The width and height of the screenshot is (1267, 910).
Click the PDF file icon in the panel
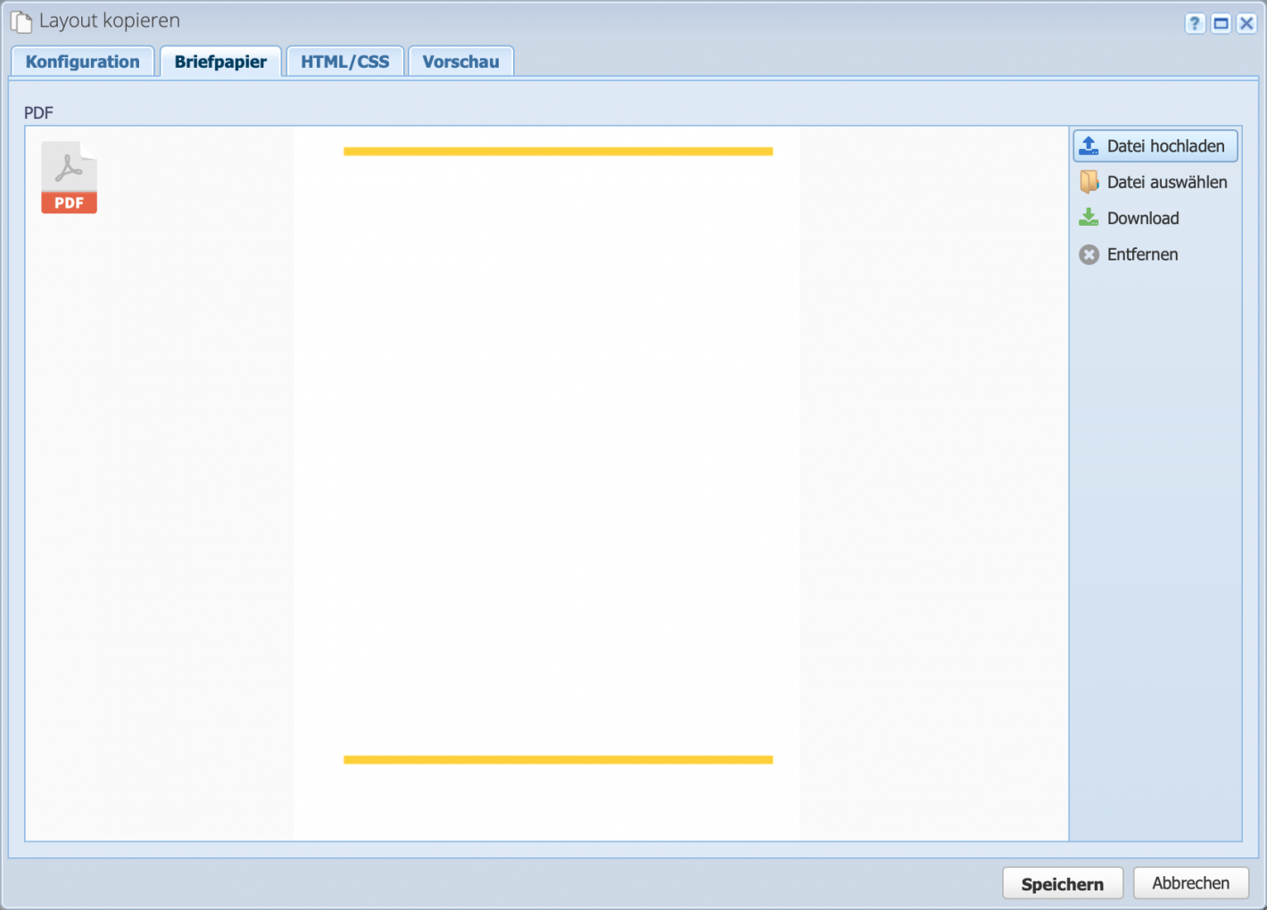69,177
